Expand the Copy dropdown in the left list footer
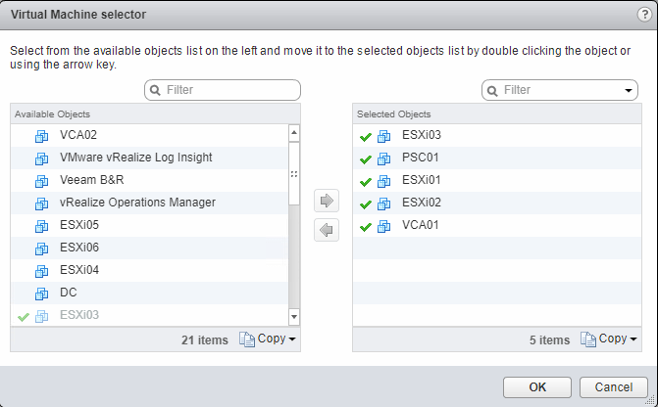Viewport: 658px width, 407px height. click(291, 339)
